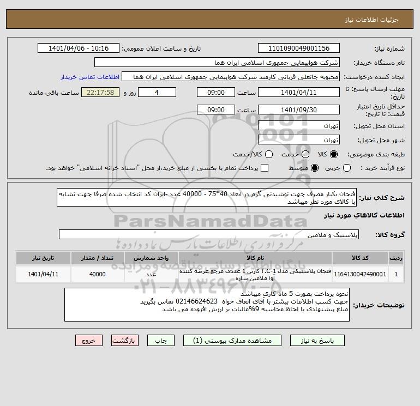Open مشاهده مدارک پیوستی (1) attachments
This screenshot has width=420, height=406.
pos(232,341)
